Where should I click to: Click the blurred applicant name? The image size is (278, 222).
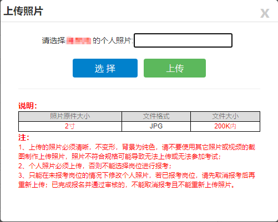79,41
